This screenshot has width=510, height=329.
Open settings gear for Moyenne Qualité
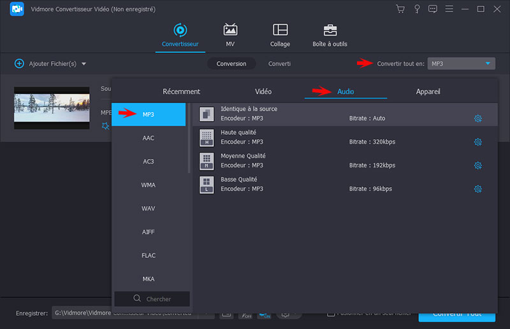477,165
